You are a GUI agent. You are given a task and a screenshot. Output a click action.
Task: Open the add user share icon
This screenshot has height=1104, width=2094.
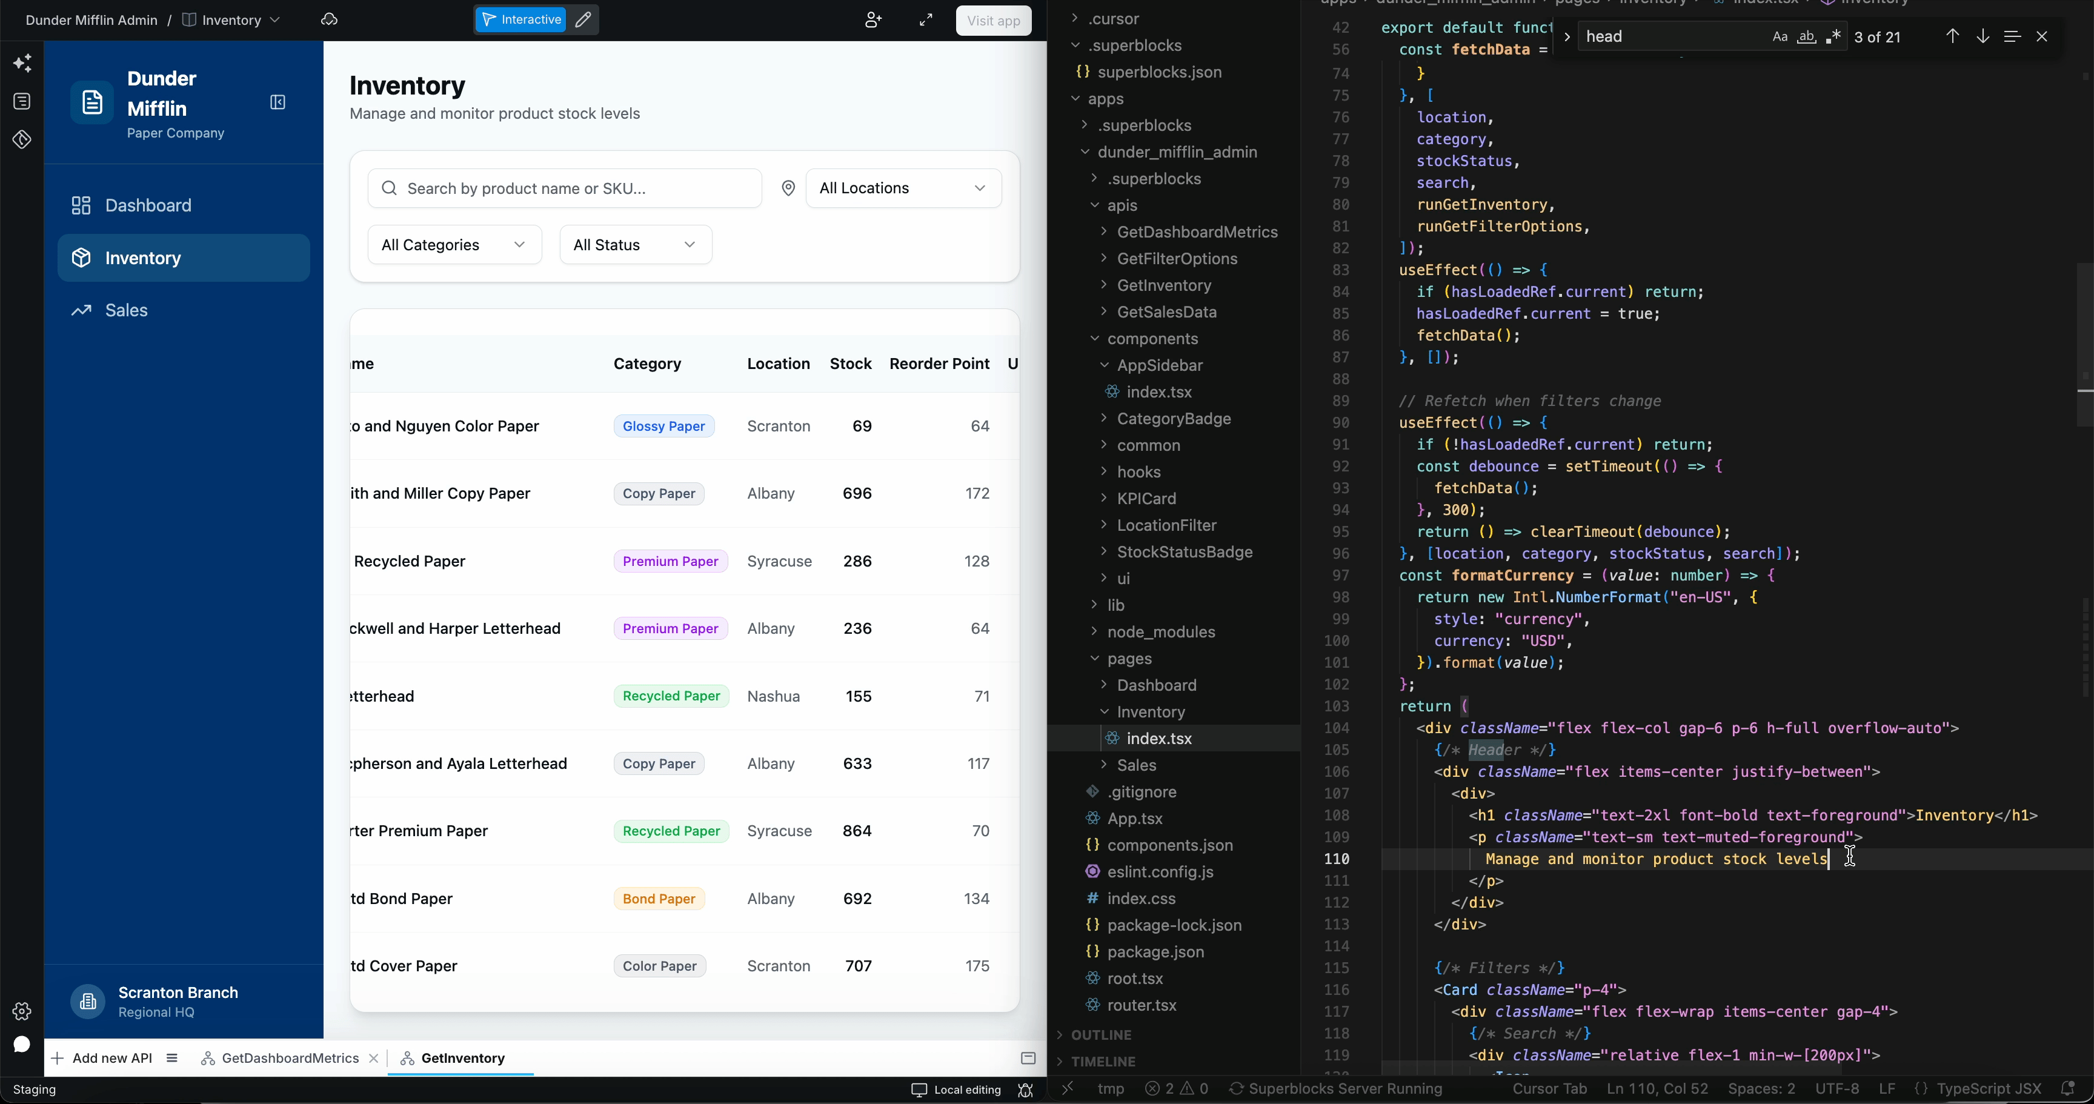[x=873, y=21]
